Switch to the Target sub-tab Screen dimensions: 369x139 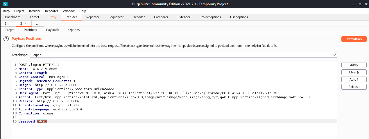pos(10,30)
